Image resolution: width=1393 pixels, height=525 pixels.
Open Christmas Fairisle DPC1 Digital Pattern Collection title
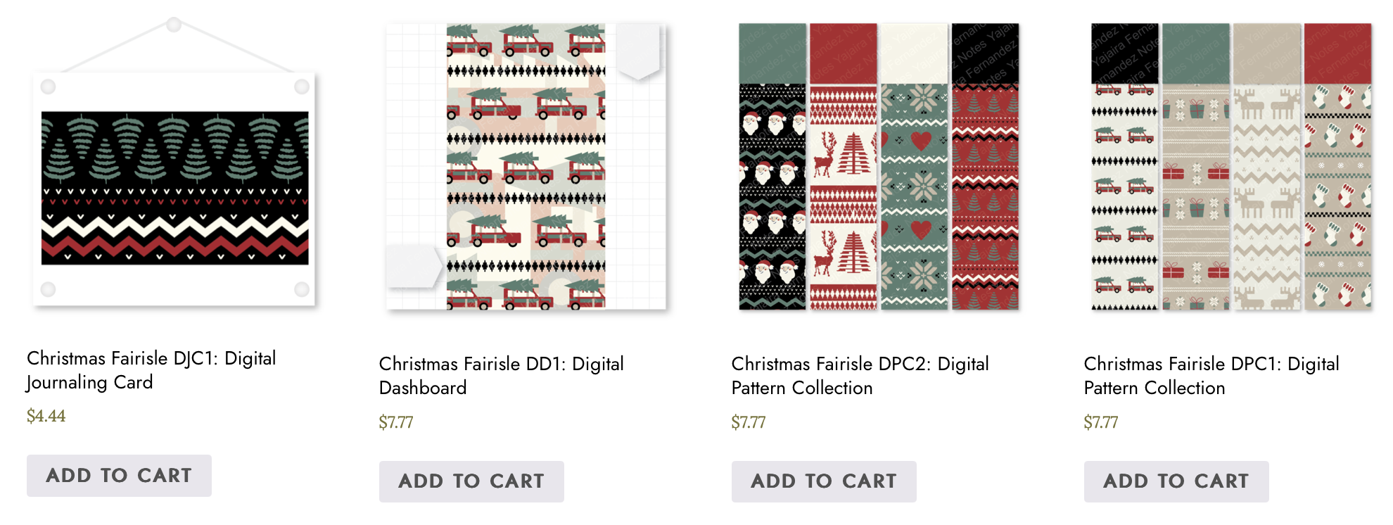pyautogui.click(x=1211, y=376)
